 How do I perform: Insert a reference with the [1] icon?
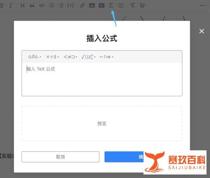71,6
